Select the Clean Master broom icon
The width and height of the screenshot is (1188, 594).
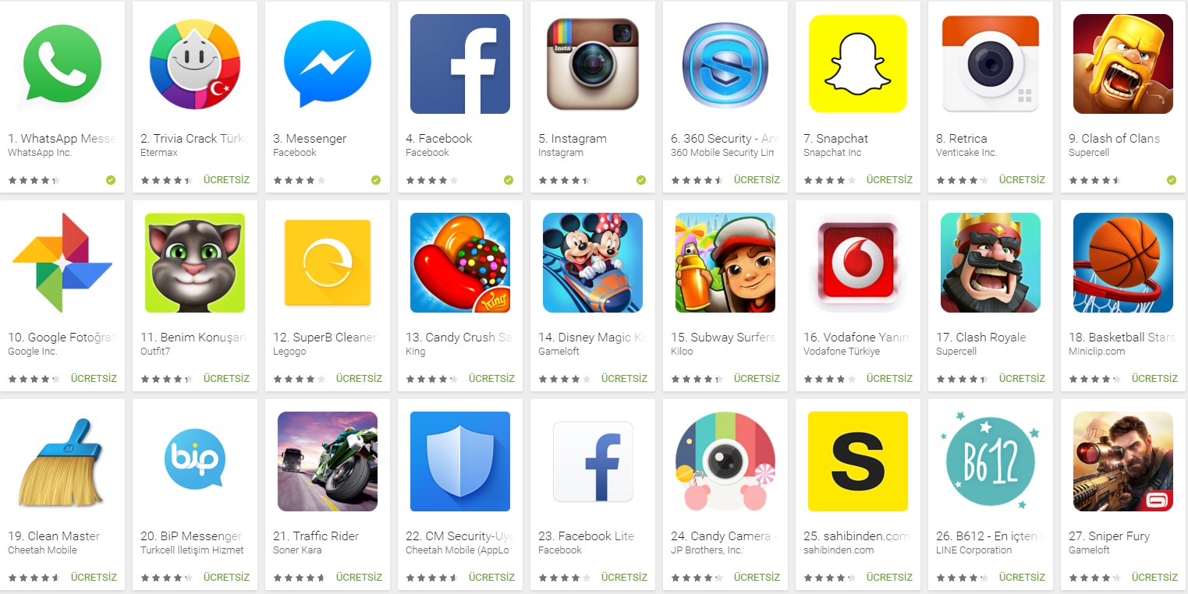pyautogui.click(x=61, y=461)
